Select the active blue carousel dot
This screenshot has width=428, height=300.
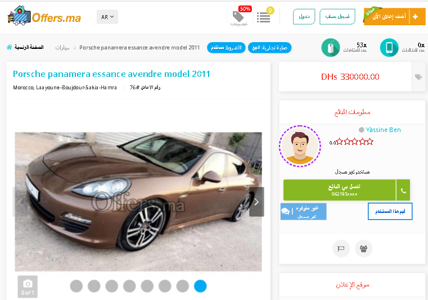tap(200, 286)
